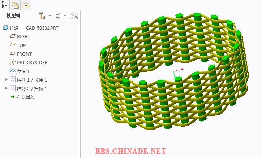The image size is (262, 158).
Task: Expand the 阵列 2 / 扫描 1 pattern
Action: pos(7,88)
